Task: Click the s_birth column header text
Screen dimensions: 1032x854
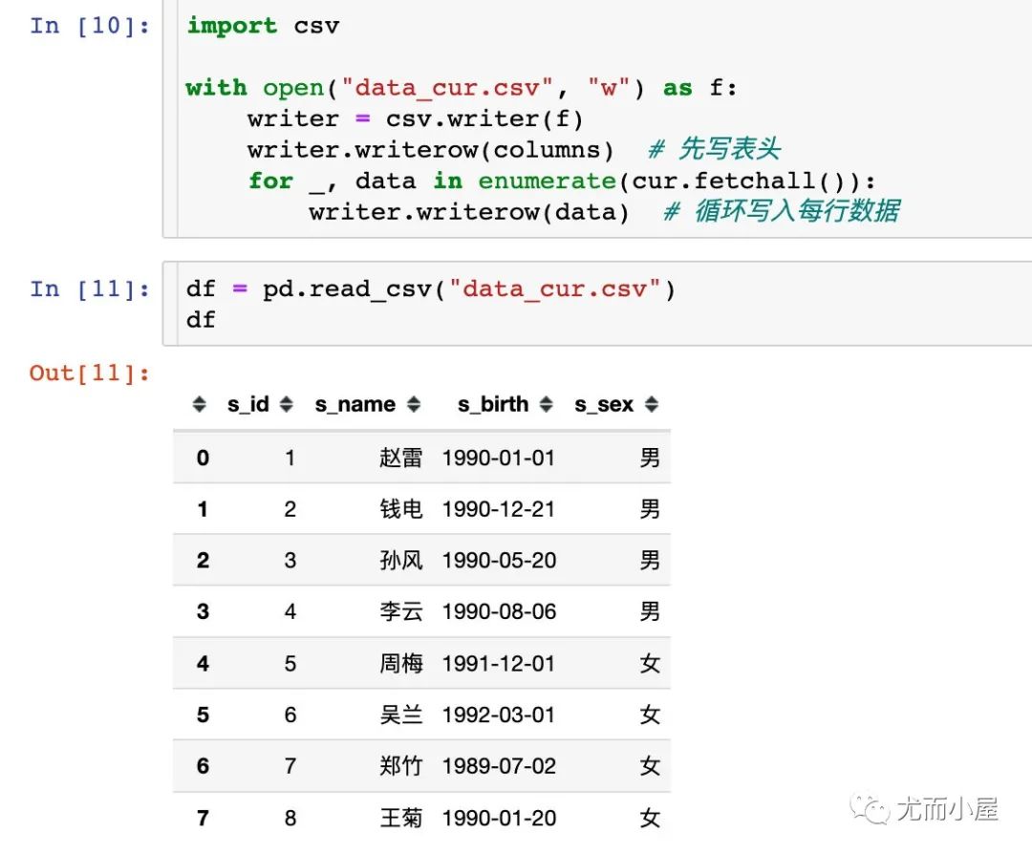Action: [493, 404]
